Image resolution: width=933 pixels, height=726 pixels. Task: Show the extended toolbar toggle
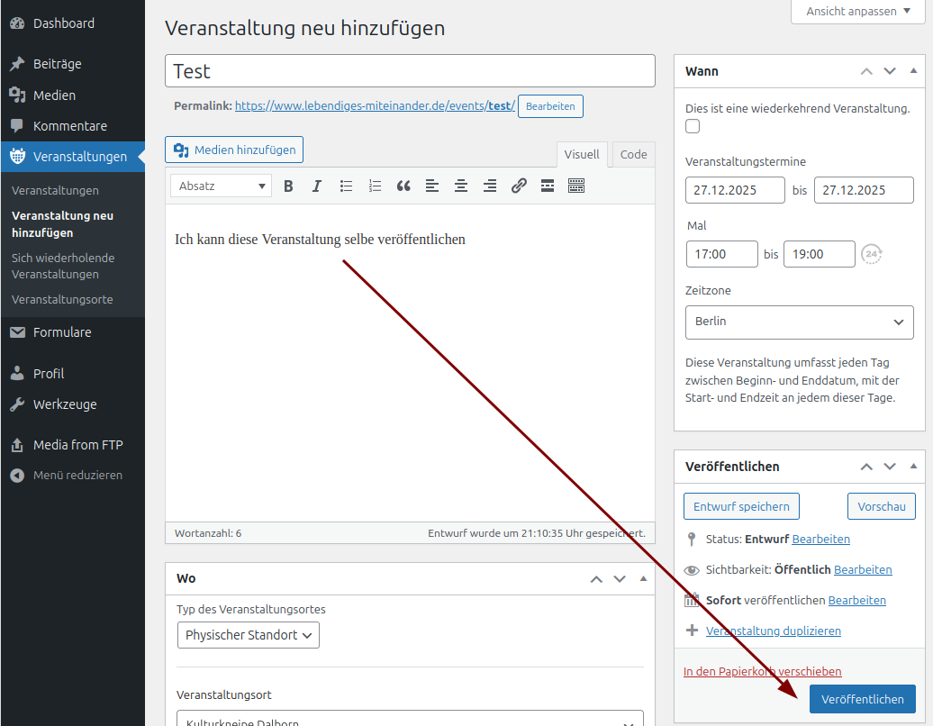[x=576, y=186]
